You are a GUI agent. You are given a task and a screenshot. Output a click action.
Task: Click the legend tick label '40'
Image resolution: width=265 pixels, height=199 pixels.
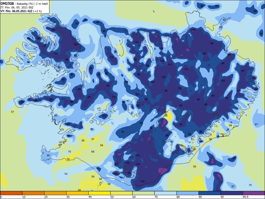click(x=90, y=197)
